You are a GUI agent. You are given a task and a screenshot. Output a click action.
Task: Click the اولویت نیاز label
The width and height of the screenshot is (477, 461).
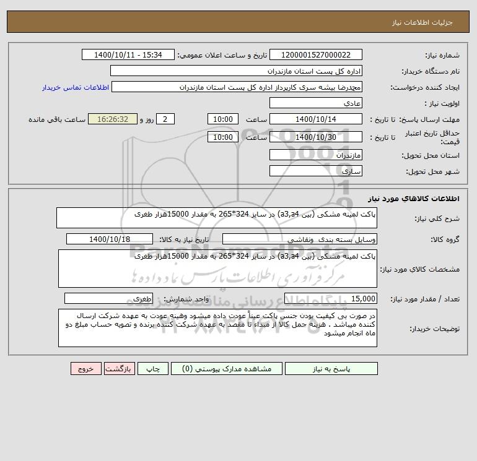[x=442, y=103]
